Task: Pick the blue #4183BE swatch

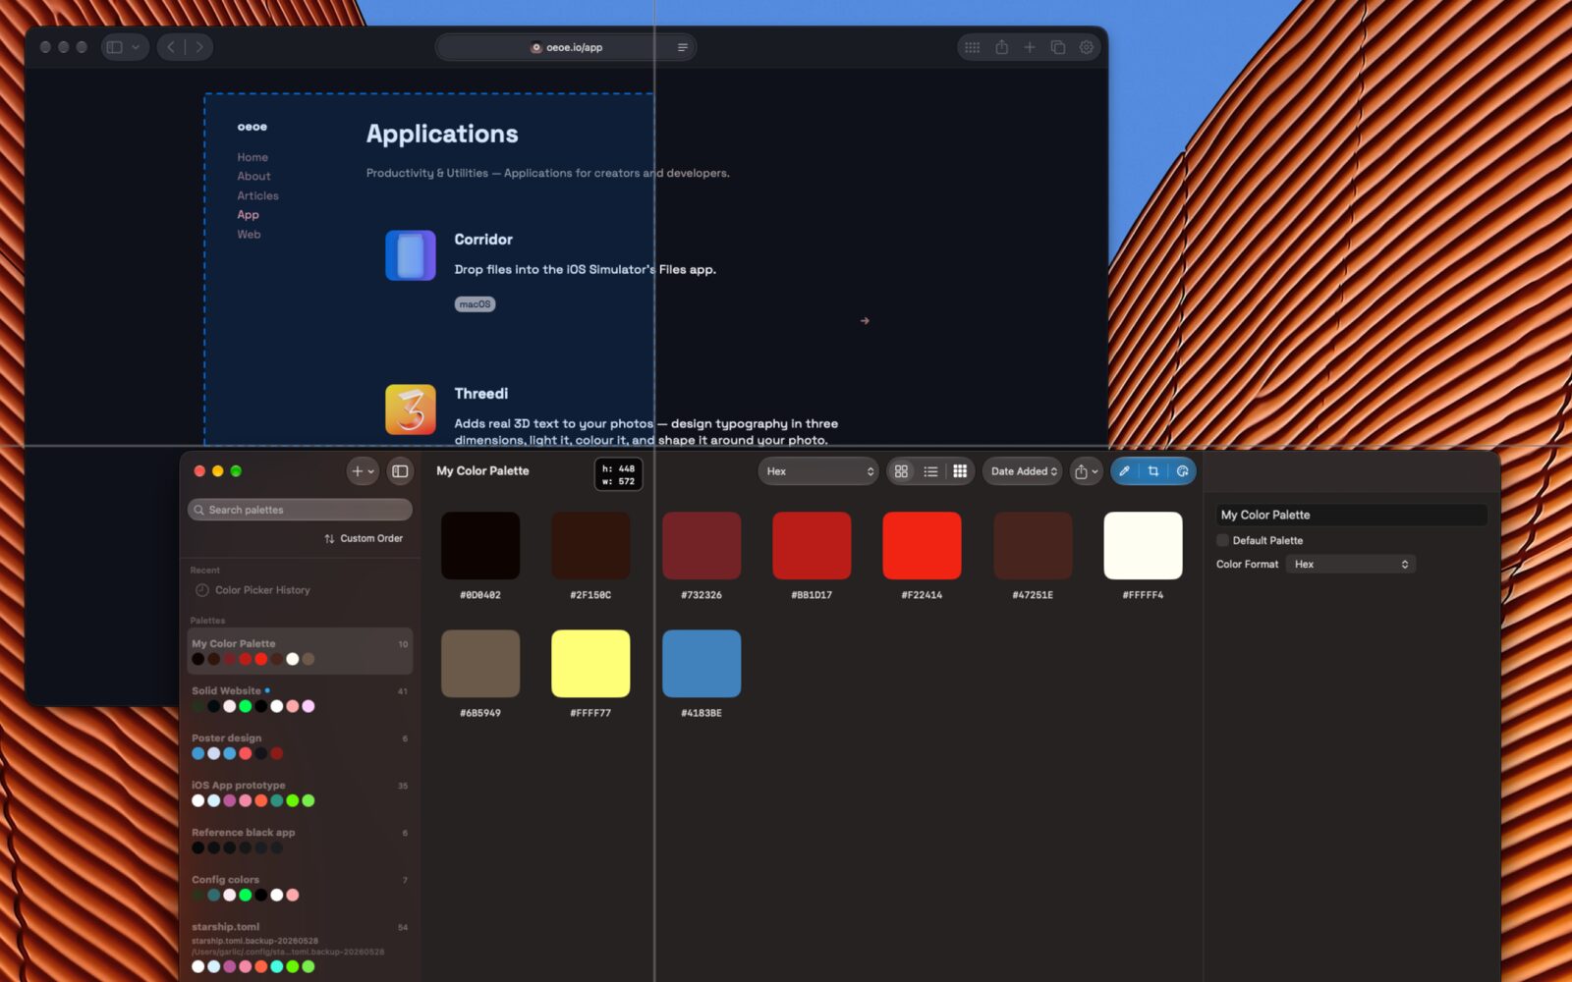Action: (702, 664)
